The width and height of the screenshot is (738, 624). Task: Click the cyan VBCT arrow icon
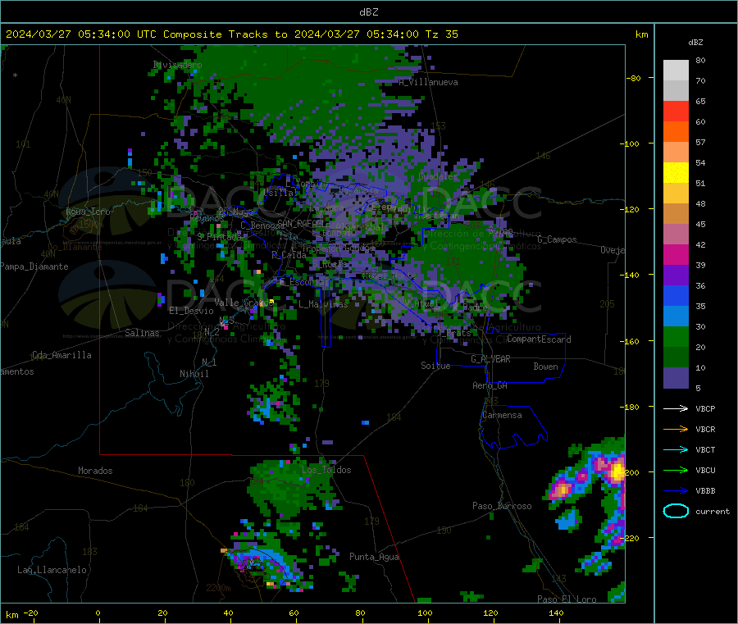[x=676, y=450]
